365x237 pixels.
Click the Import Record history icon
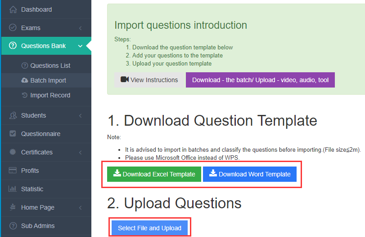(x=25, y=95)
